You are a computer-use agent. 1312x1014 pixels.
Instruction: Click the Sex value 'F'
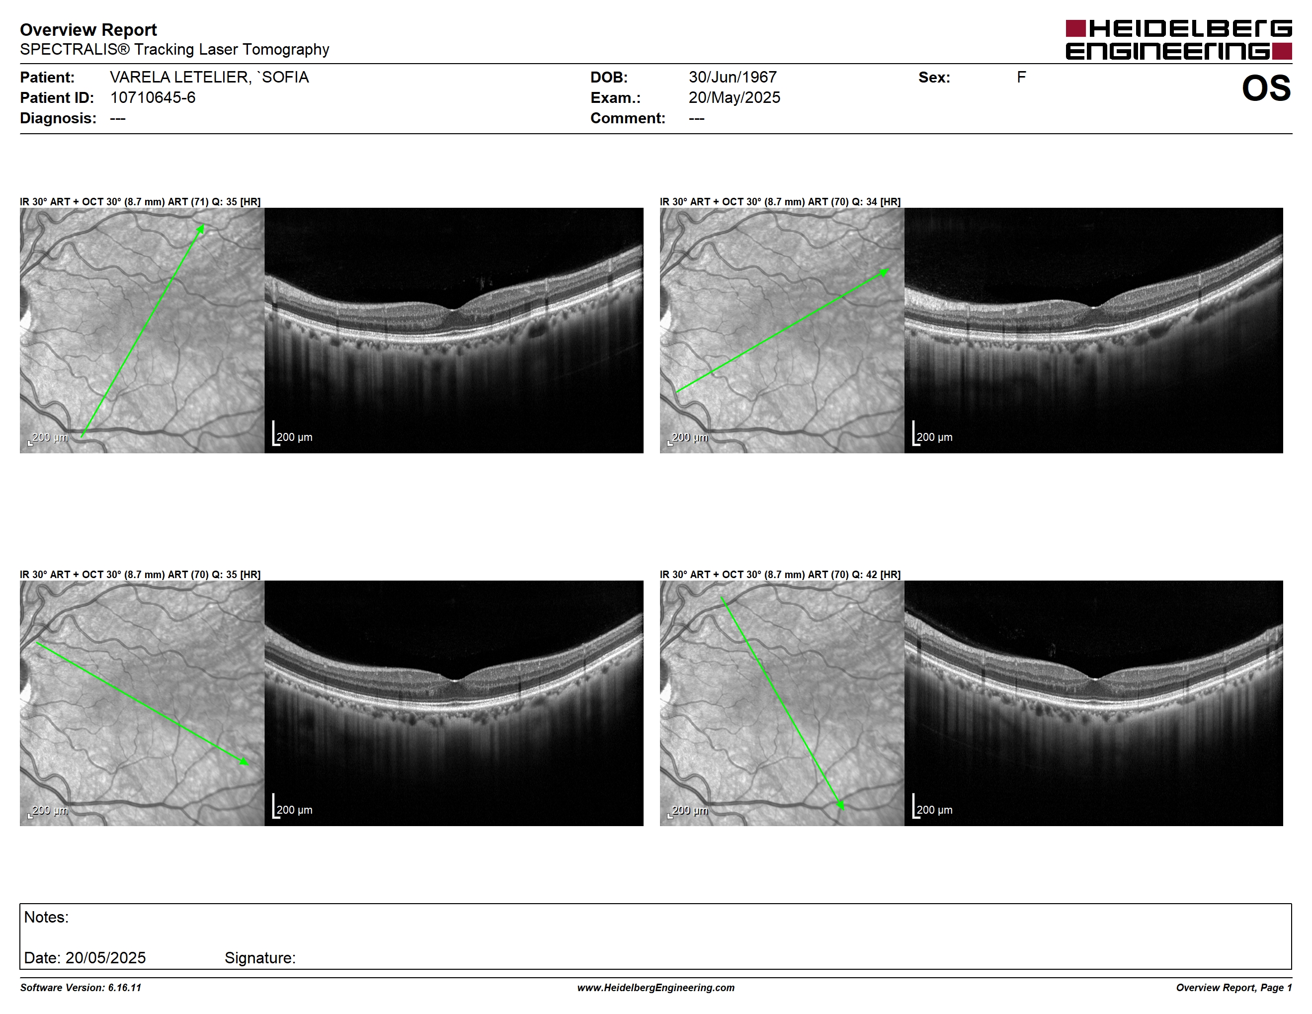tap(1021, 78)
